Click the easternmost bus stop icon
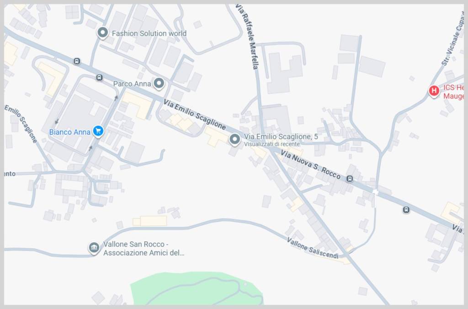 [x=406, y=210]
